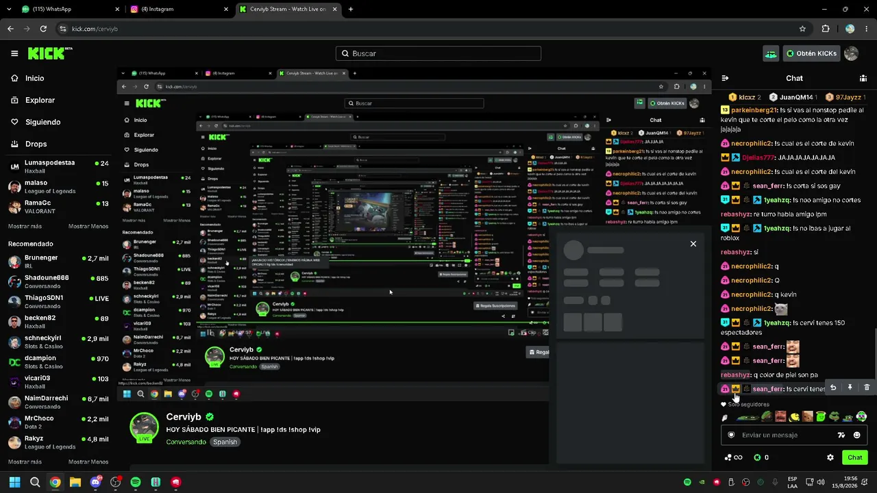This screenshot has height=493, width=877.
Task: Click the Obtén KICKs button
Action: (811, 53)
